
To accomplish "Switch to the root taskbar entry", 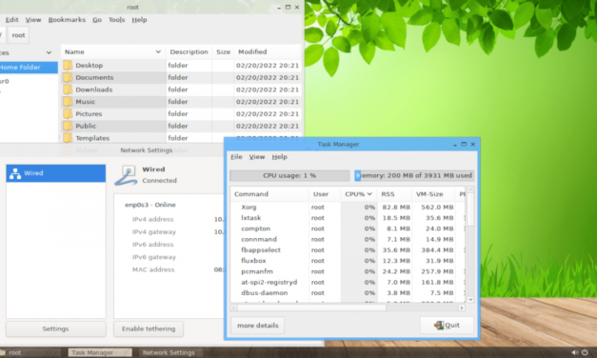I will click(30, 352).
